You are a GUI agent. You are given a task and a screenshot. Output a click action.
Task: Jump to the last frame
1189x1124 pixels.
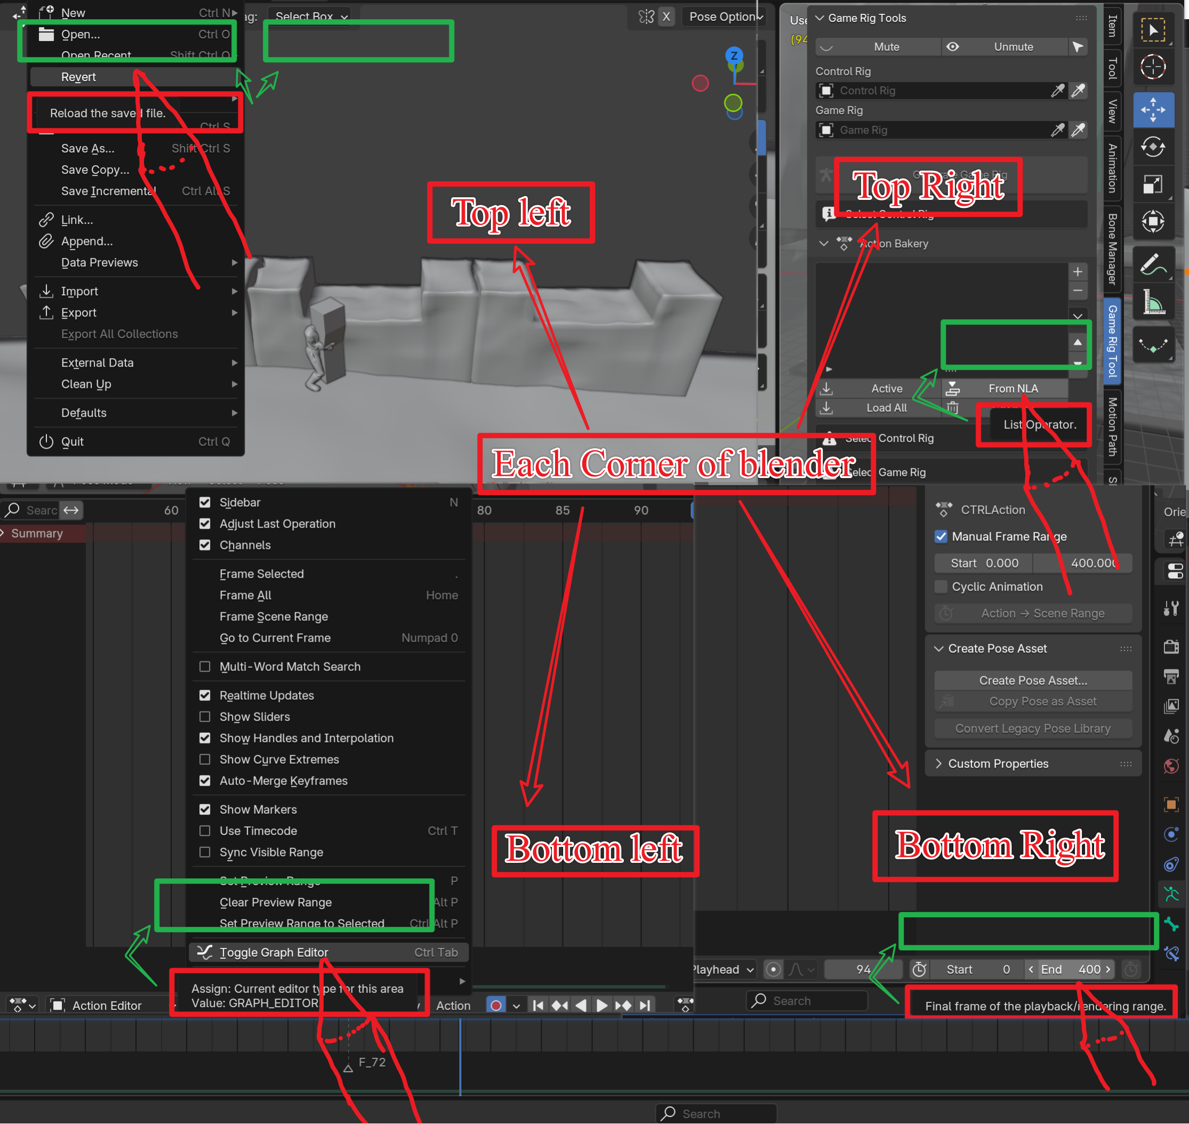pyautogui.click(x=645, y=1005)
